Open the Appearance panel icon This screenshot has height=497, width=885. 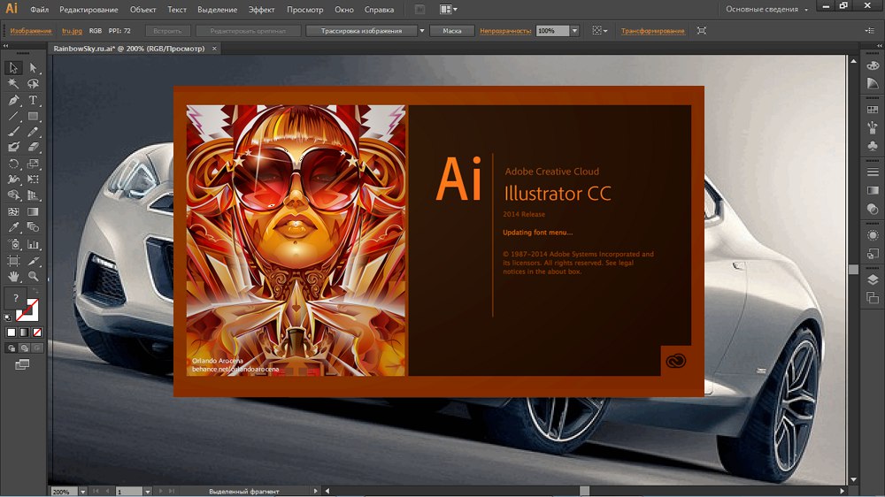873,235
